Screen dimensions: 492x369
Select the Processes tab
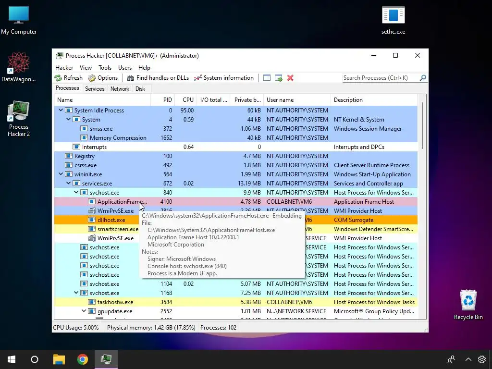(x=67, y=88)
